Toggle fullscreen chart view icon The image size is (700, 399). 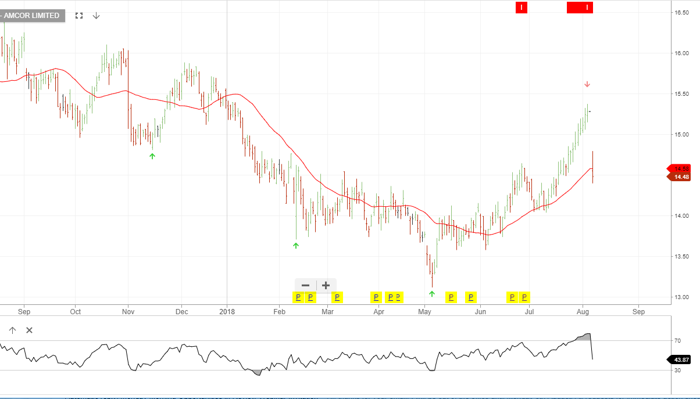point(79,16)
